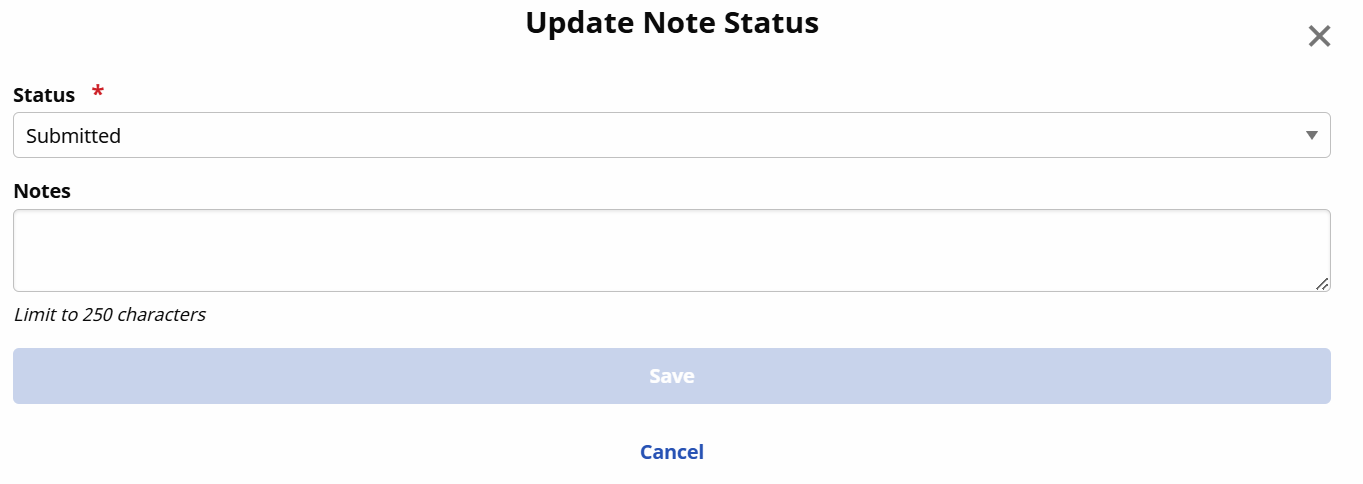Click the gray X icon at top right
This screenshot has width=1363, height=484.
tap(1319, 37)
